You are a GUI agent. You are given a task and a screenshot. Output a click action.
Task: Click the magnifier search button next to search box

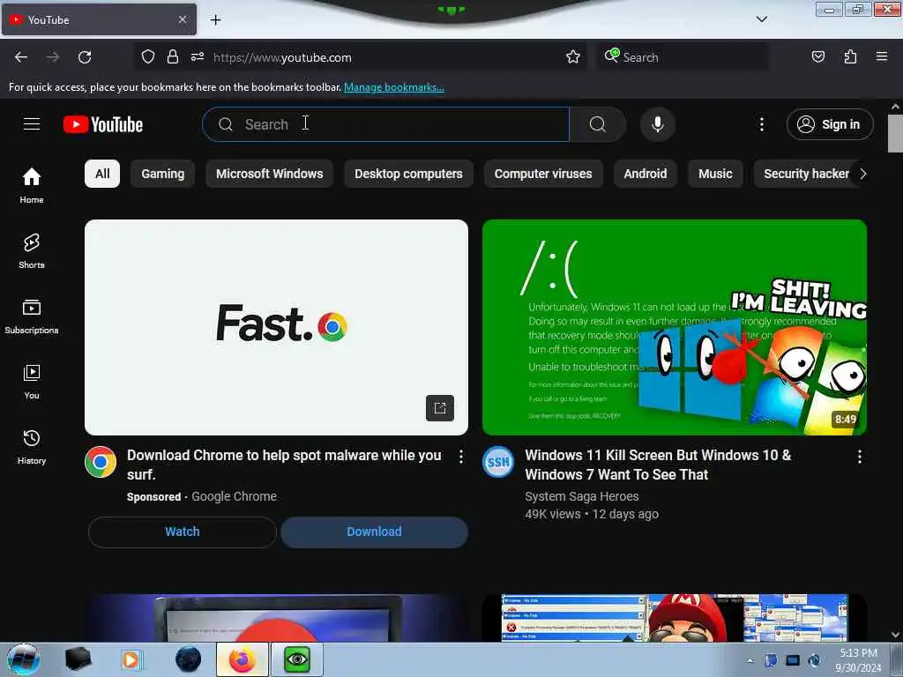pyautogui.click(x=598, y=124)
